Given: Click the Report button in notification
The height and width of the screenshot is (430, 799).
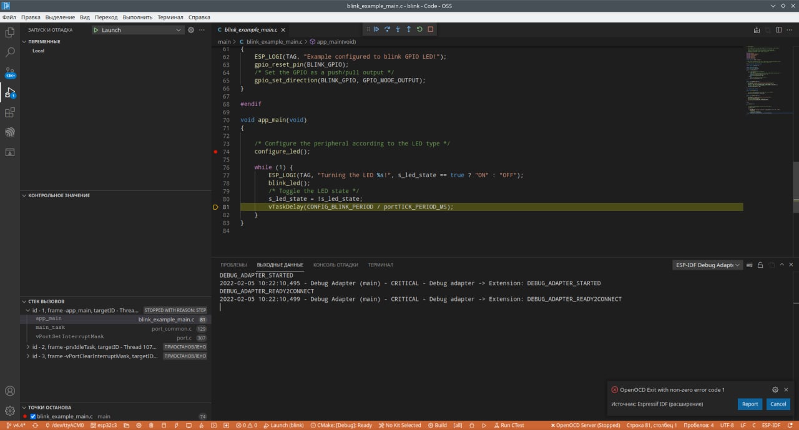Looking at the screenshot, I should (750, 404).
